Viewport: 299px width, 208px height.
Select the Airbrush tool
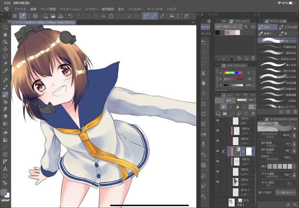pyautogui.click(x=5, y=102)
